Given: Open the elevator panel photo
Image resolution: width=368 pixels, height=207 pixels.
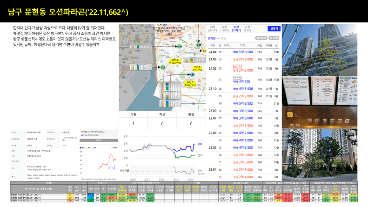Looking at the screenshot, I should click(x=320, y=117).
